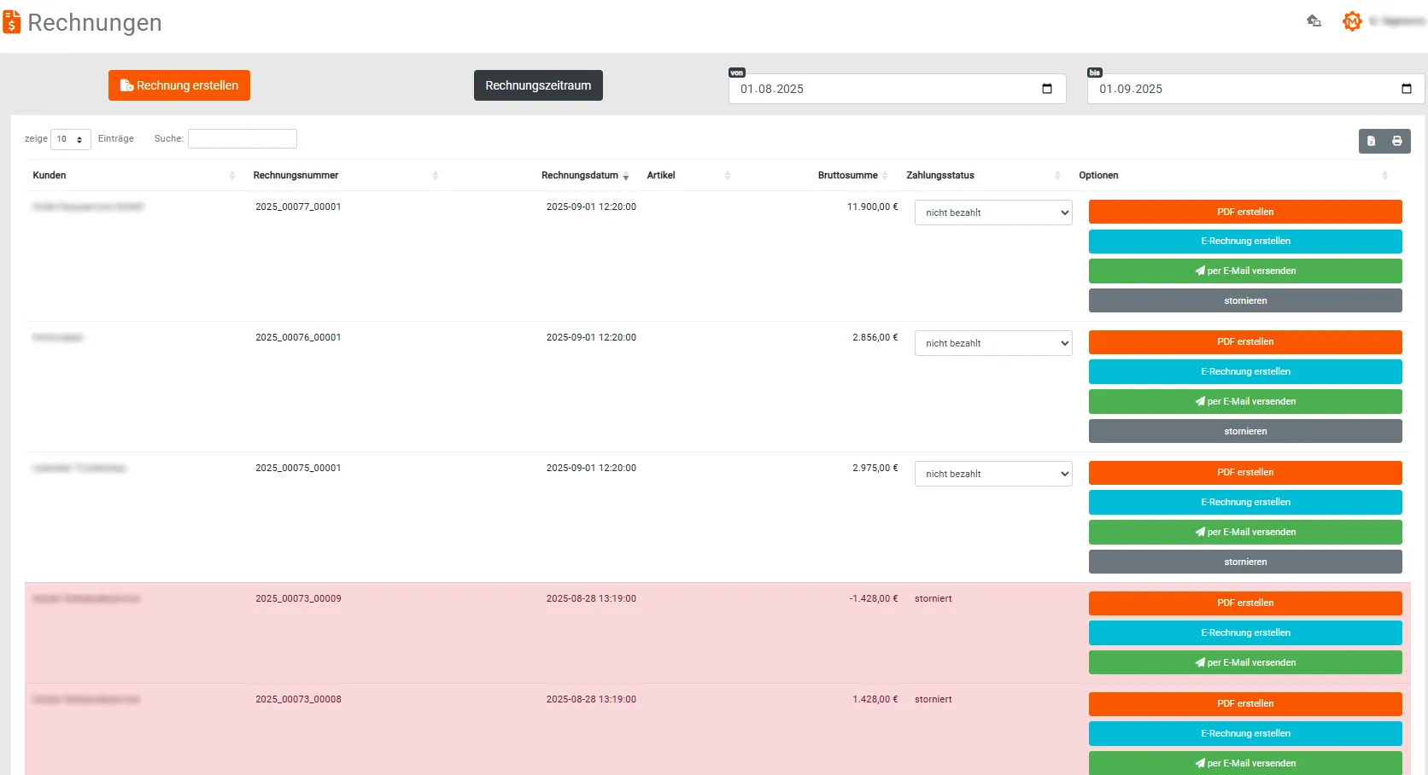Click the print table icon
Viewport: 1428px width, 775px height.
(1397, 141)
